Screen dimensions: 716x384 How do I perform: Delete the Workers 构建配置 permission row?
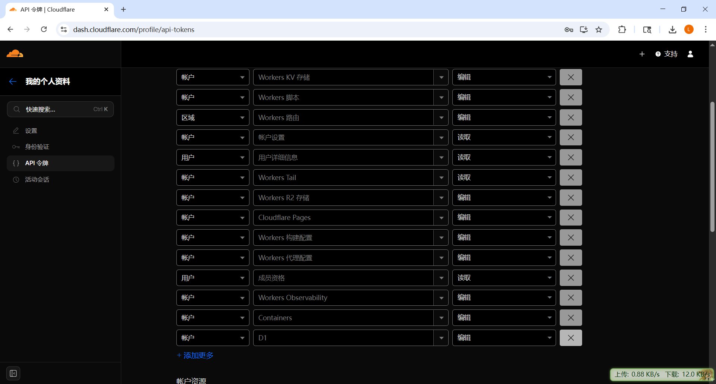(571, 237)
